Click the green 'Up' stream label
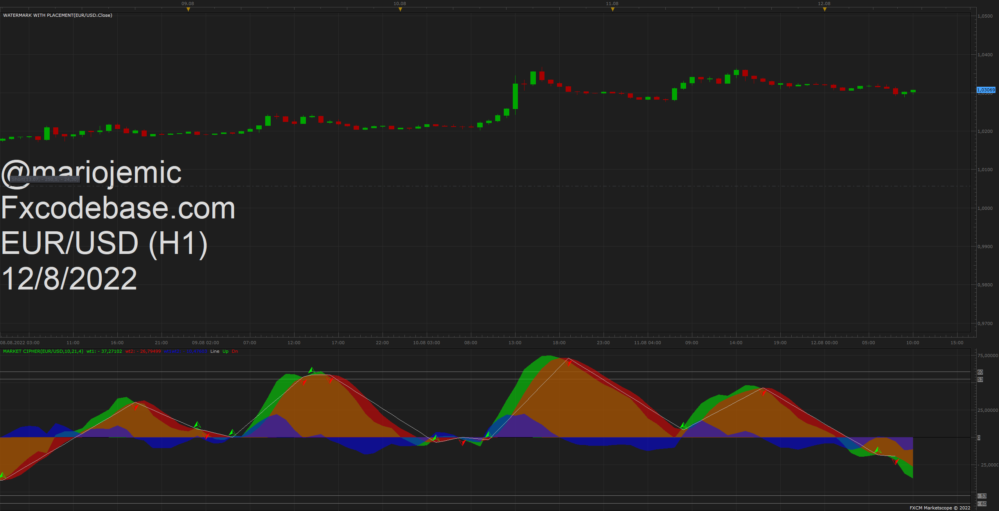This screenshot has height=511, width=999. coord(225,351)
